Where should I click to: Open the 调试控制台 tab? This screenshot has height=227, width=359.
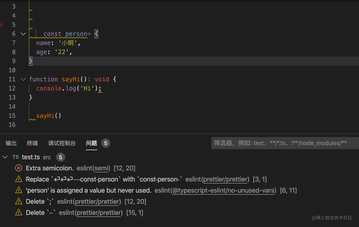point(62,143)
